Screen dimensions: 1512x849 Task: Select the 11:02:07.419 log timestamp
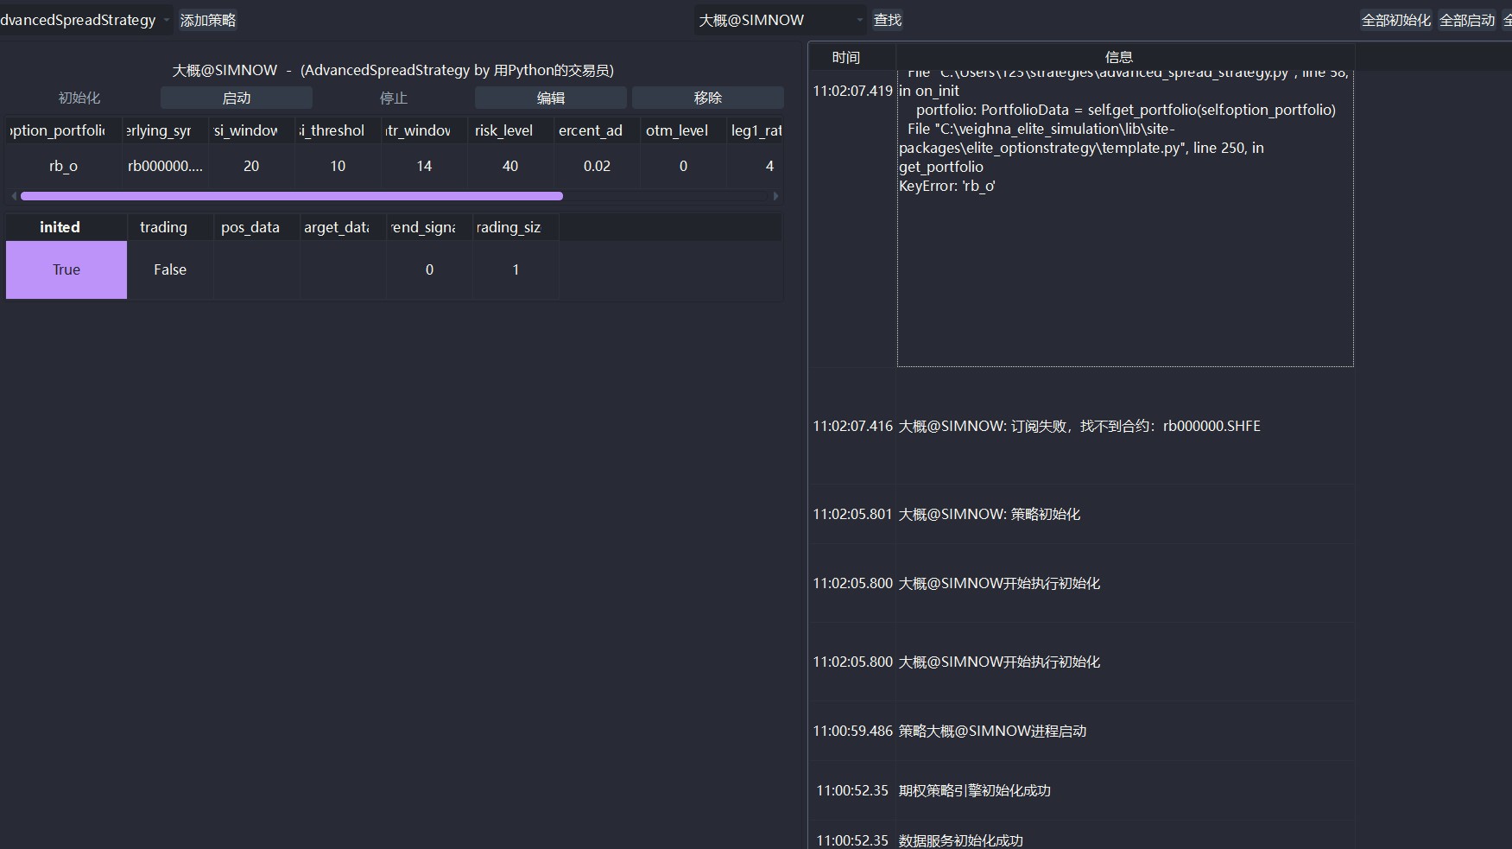[x=852, y=91]
